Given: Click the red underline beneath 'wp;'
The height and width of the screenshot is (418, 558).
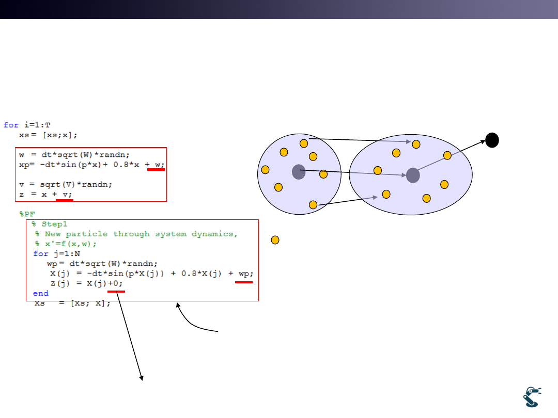Looking at the screenshot, I should pyautogui.click(x=243, y=282).
